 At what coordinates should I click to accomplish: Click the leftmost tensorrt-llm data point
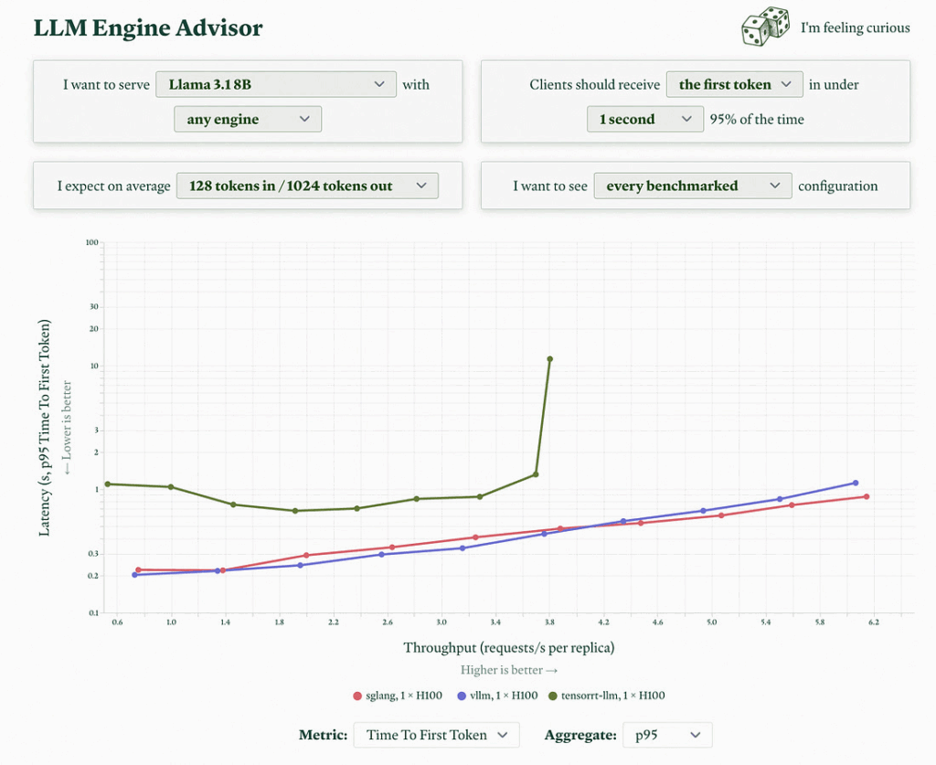[108, 483]
